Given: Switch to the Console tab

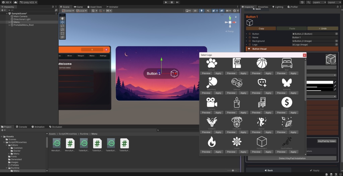Looking at the screenshot, I should (x=21, y=127).
